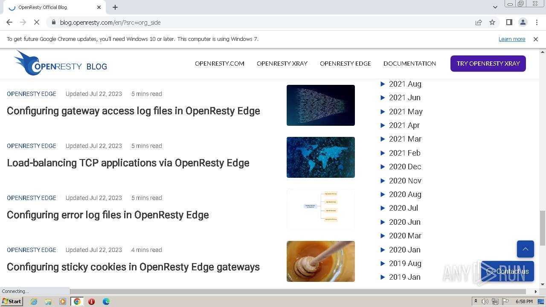Screen dimensions: 546x307
Task: Open DOCUMENTATION nav item
Action: click(409, 64)
